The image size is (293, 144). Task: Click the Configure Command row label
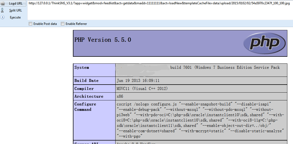pyautogui.click(x=85, y=107)
